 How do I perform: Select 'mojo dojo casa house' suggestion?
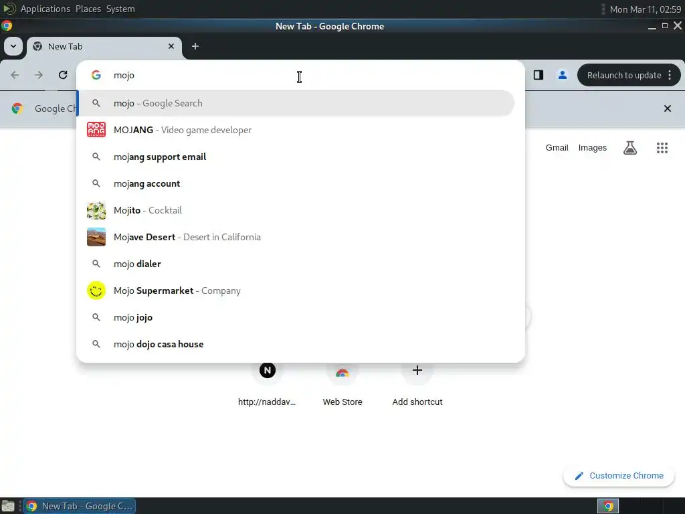click(x=296, y=345)
